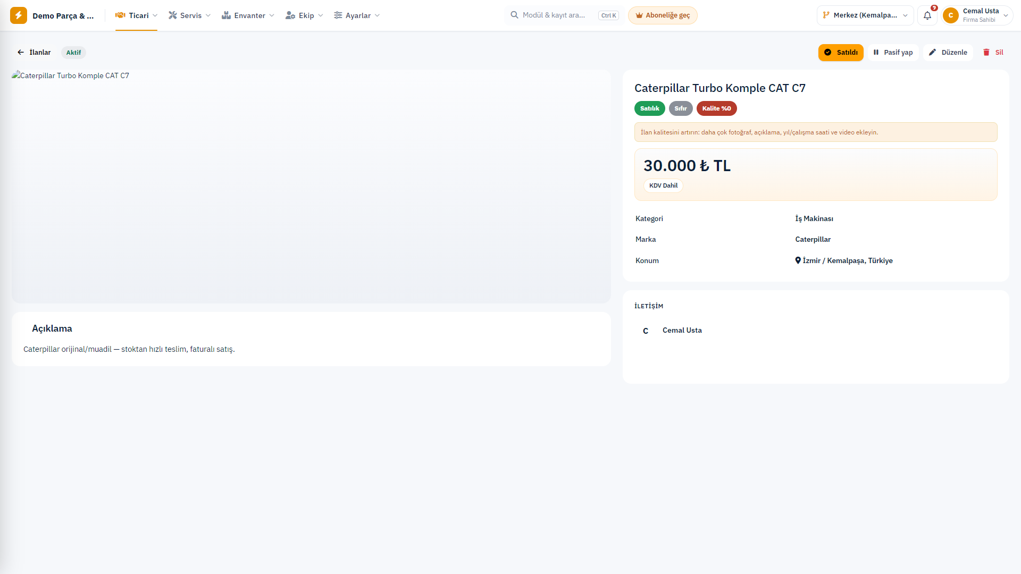Viewport: 1021px width, 574px height.
Task: Click the Cemal Usta avatar in header
Action: click(951, 15)
